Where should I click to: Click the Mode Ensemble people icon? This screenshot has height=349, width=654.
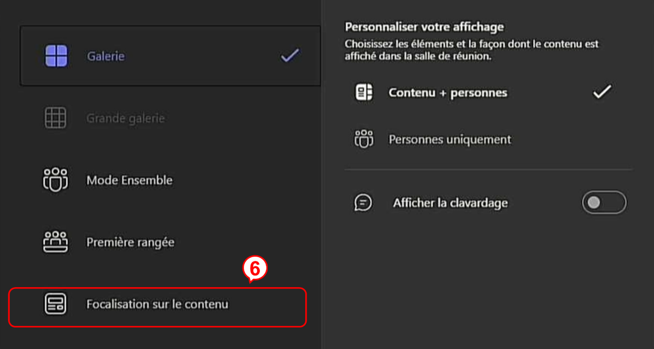pyautogui.click(x=55, y=180)
